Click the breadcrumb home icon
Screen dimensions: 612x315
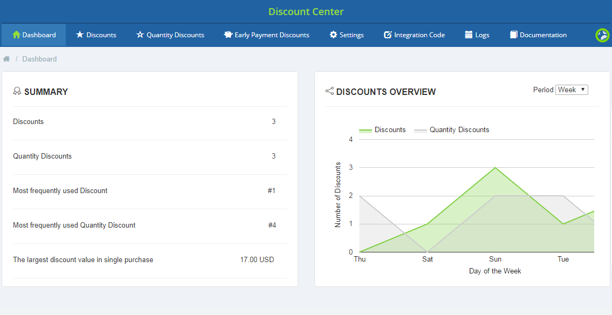[6, 59]
